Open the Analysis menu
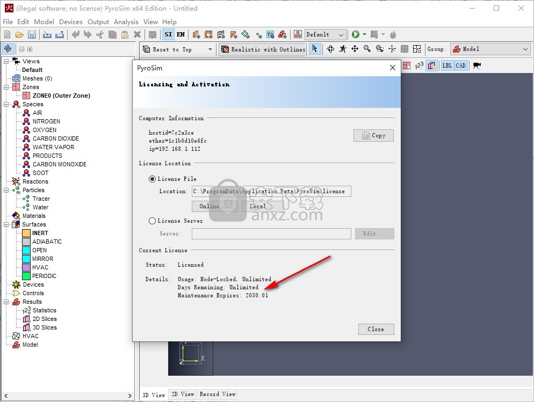Screen dimensions: 534x402 126,22
